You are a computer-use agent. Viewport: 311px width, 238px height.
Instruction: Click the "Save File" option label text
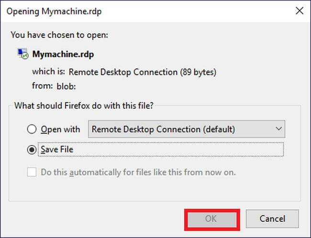(x=57, y=150)
